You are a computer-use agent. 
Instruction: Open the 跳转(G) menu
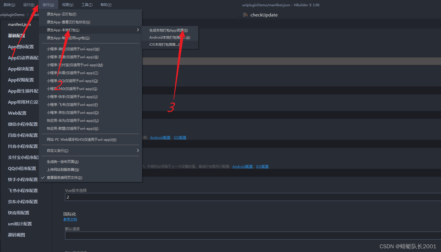[x=9, y=5]
